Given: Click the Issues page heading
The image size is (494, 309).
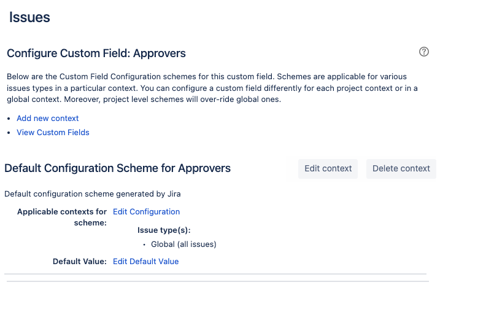Looking at the screenshot, I should coord(29,17).
